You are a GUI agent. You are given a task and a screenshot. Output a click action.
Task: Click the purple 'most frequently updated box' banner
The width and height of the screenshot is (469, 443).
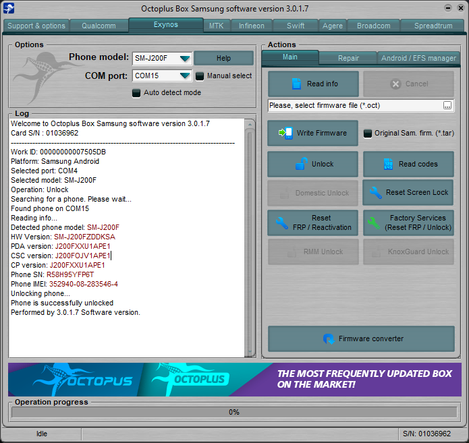(364, 379)
